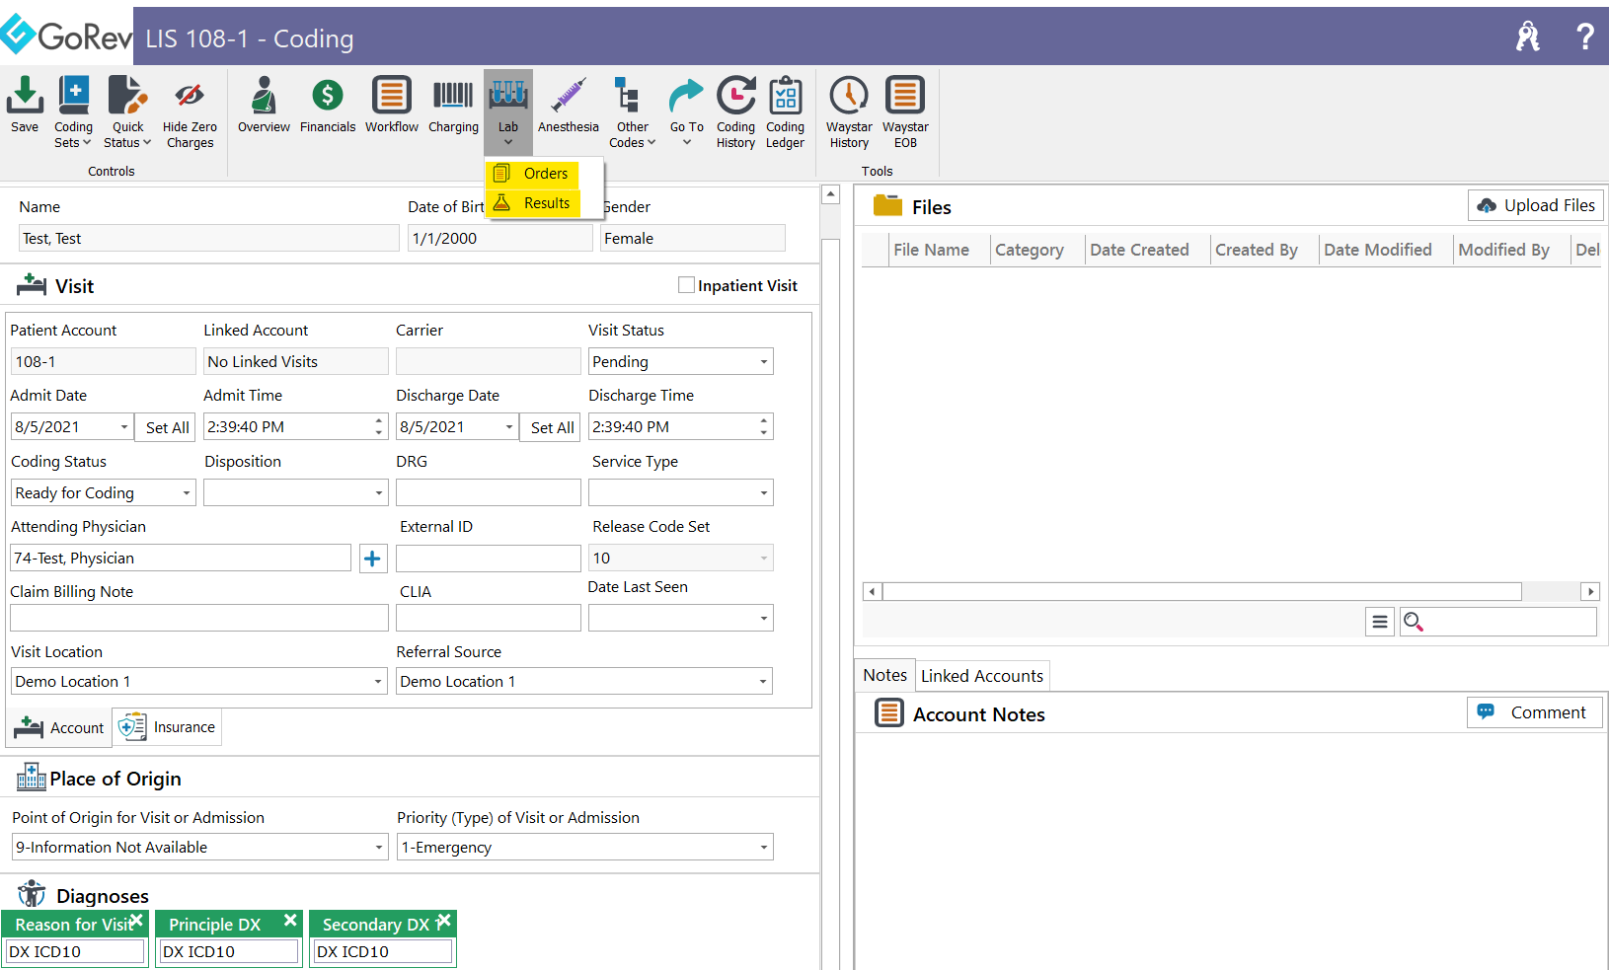The height and width of the screenshot is (970, 1609).
Task: Click the DRG input field
Action: (x=489, y=493)
